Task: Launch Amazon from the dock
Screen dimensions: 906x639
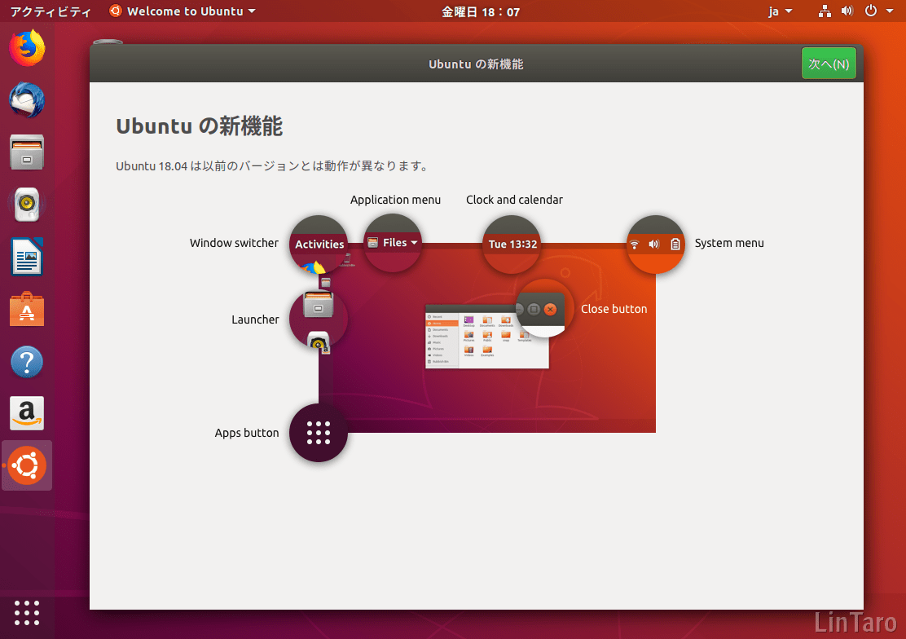Action: (x=27, y=413)
